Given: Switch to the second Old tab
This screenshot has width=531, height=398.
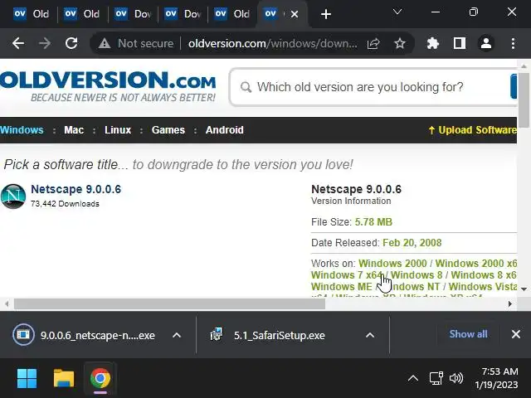Looking at the screenshot, I should pos(81,14).
